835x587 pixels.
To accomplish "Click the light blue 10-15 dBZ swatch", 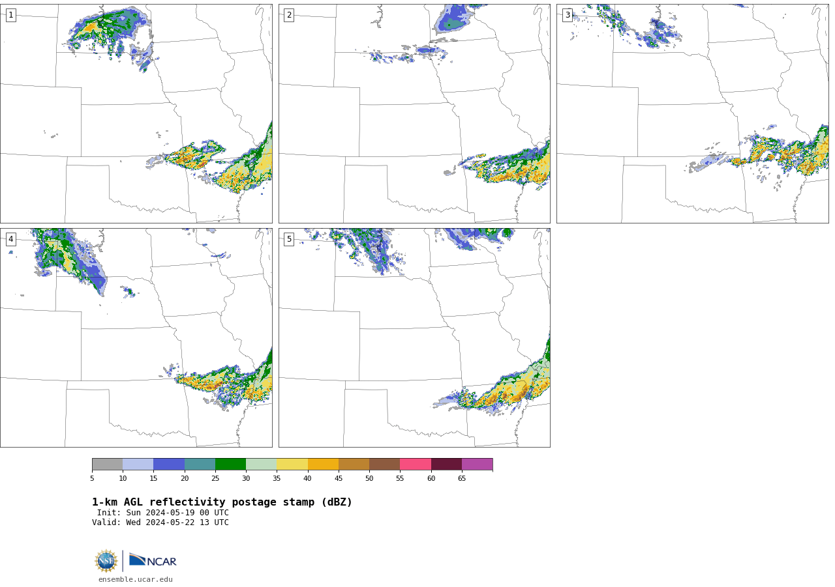I will [x=138, y=465].
